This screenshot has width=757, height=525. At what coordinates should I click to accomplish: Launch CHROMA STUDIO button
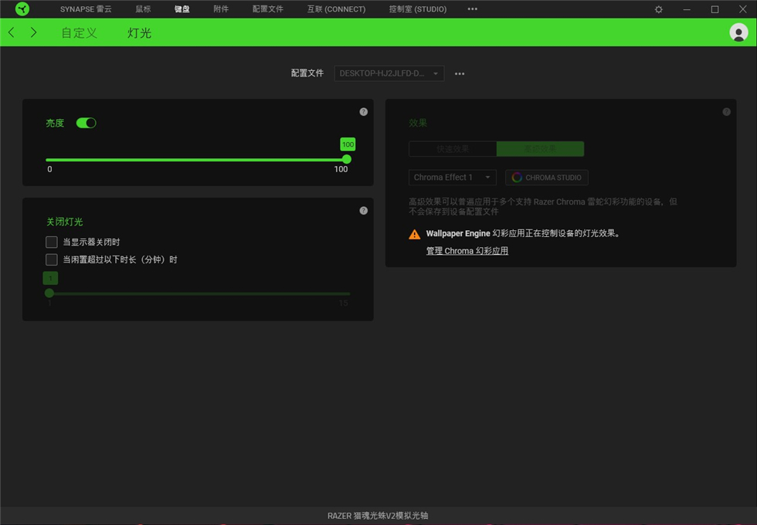coord(547,178)
